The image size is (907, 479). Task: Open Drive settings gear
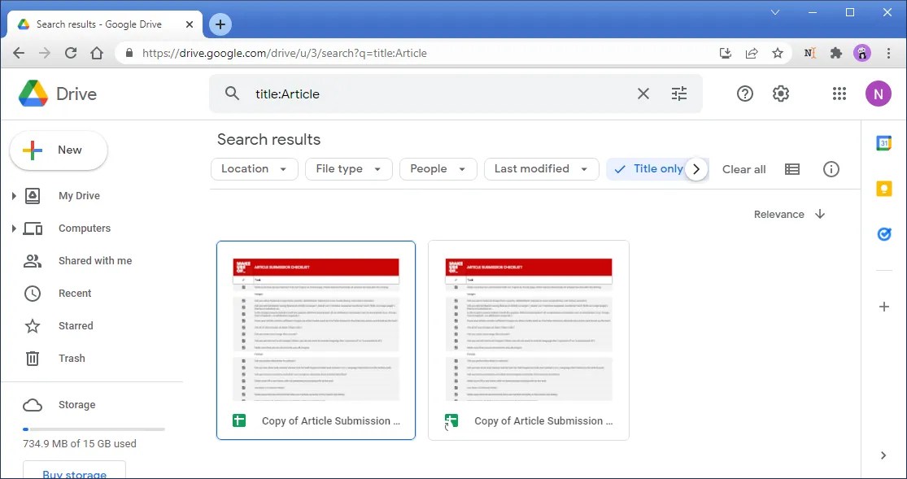780,94
